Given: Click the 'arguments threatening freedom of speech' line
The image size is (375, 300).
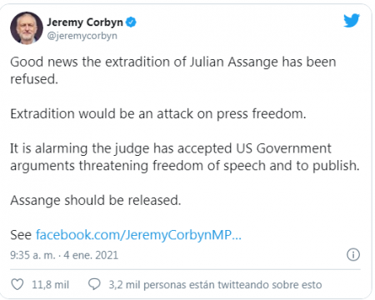Looking at the screenshot, I should [x=185, y=166].
